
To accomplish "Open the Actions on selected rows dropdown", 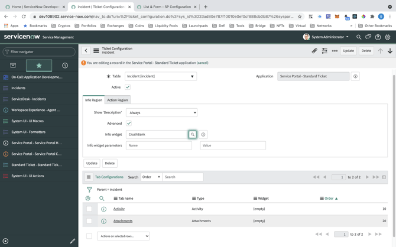I will coord(123,236).
